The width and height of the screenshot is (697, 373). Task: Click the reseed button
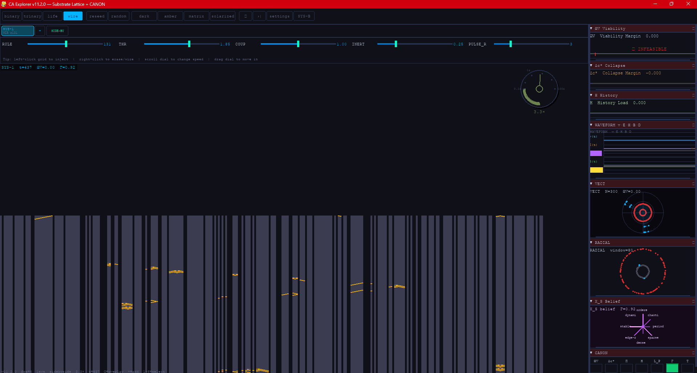(97, 16)
